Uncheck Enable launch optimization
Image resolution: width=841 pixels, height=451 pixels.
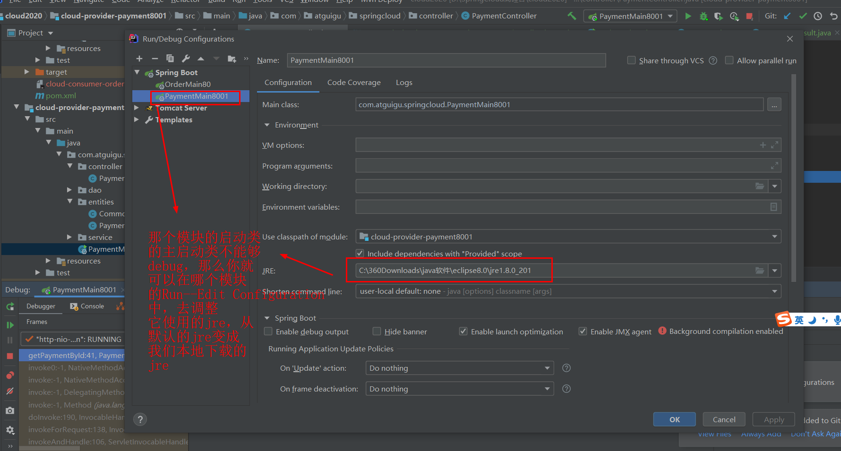click(463, 331)
